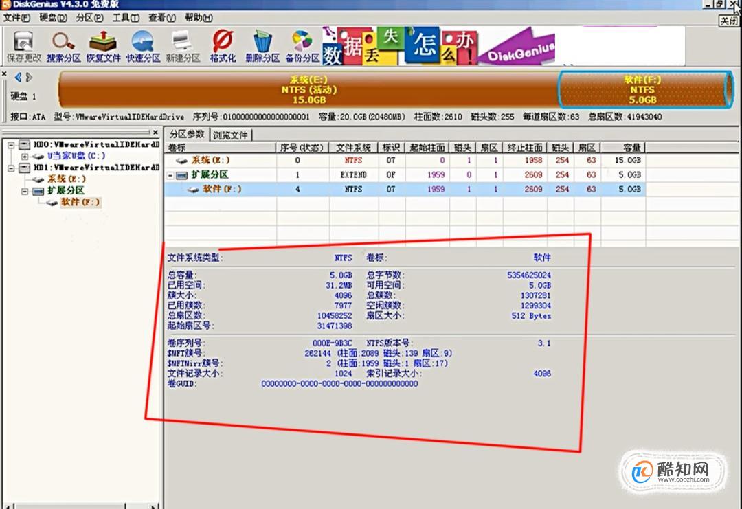Restore down the DiskGenius window
The height and width of the screenshot is (509, 742).
tap(720, 4)
